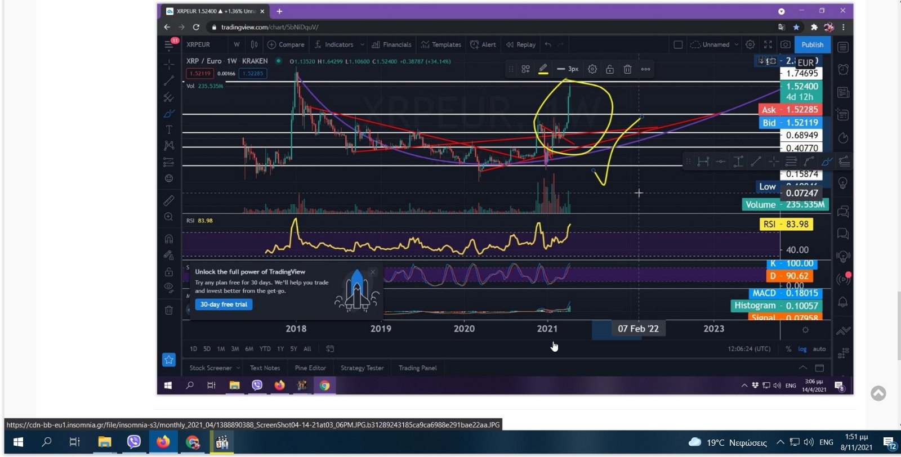Image resolution: width=901 pixels, height=457 pixels.
Task: Open the Unnamed chart layout dropdown
Action: pos(714,44)
